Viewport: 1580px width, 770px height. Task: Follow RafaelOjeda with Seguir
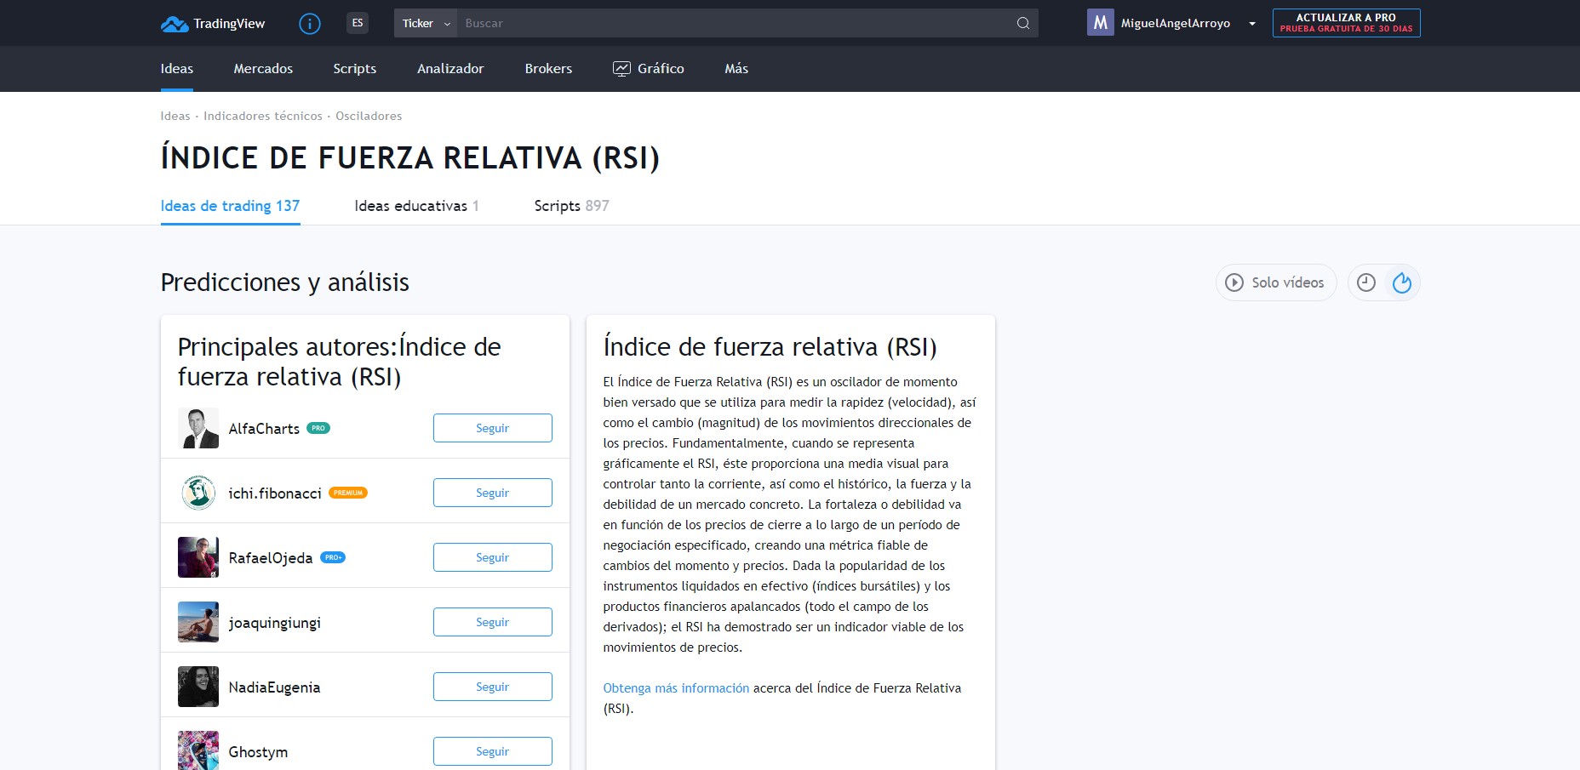[492, 557]
